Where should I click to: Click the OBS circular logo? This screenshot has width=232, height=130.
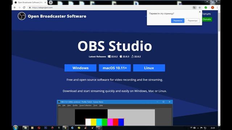[22, 16]
